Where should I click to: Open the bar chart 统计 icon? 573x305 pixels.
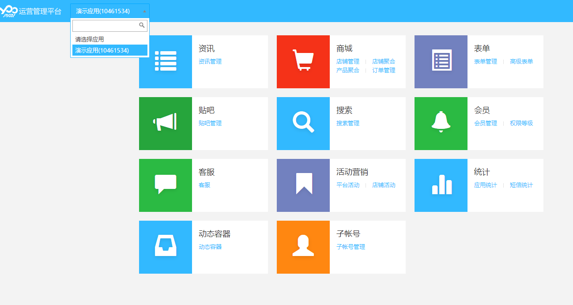point(441,185)
